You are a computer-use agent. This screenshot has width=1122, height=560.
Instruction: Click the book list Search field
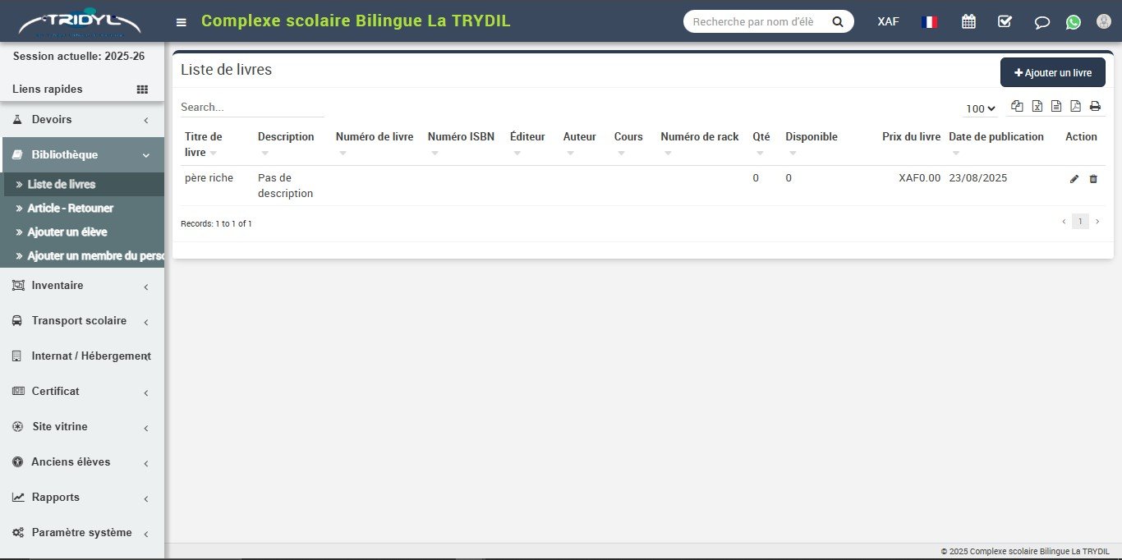pos(251,107)
